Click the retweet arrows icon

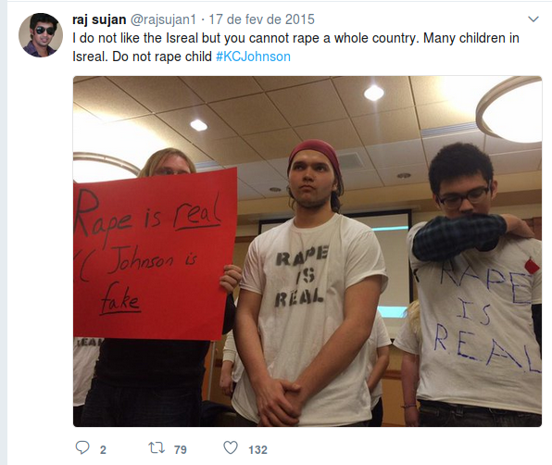tap(157, 448)
